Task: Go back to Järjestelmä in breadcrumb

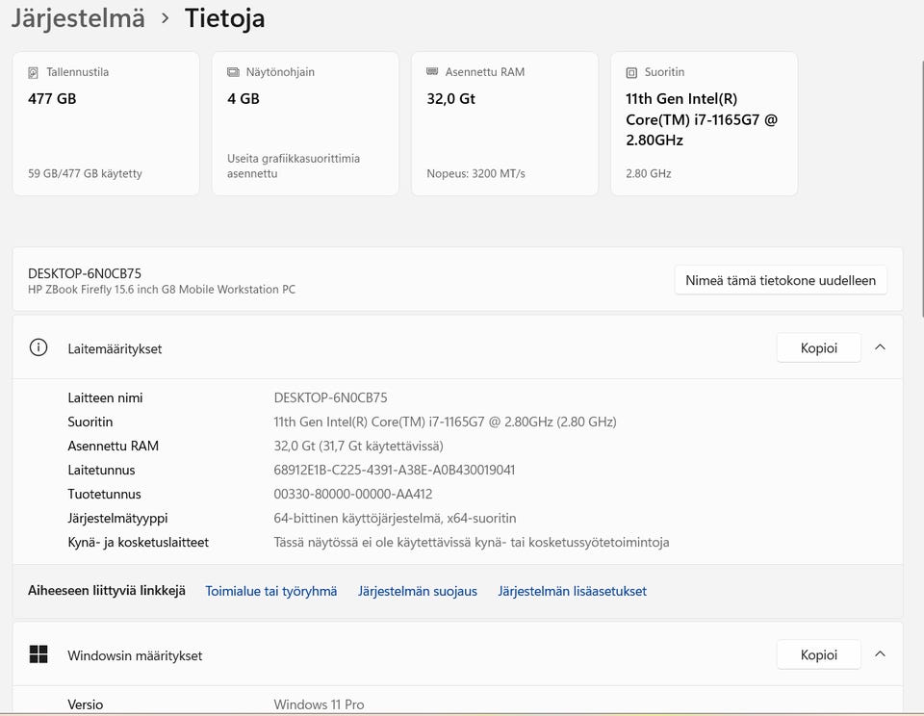Action: (78, 17)
